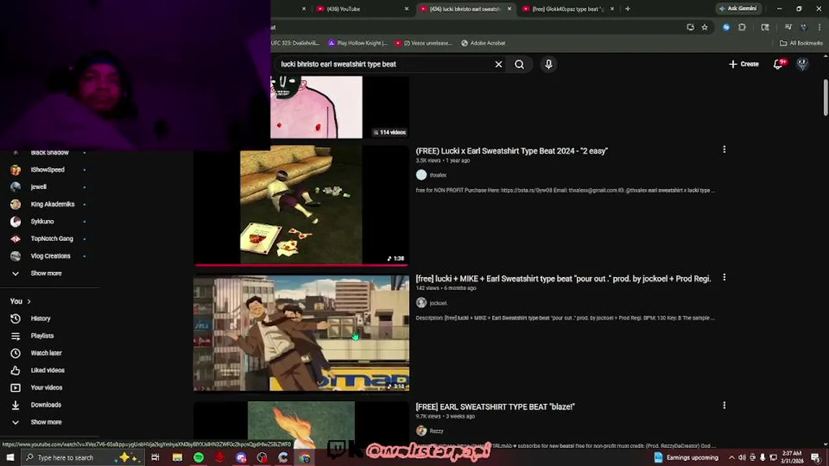Screen dimensions: 829x466
Task: Open Liked videos
Action: [49, 370]
